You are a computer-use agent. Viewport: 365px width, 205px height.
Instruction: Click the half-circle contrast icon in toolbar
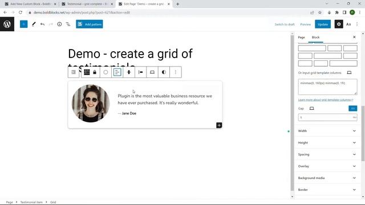164,72
